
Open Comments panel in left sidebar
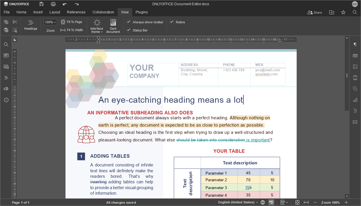pos(6,56)
